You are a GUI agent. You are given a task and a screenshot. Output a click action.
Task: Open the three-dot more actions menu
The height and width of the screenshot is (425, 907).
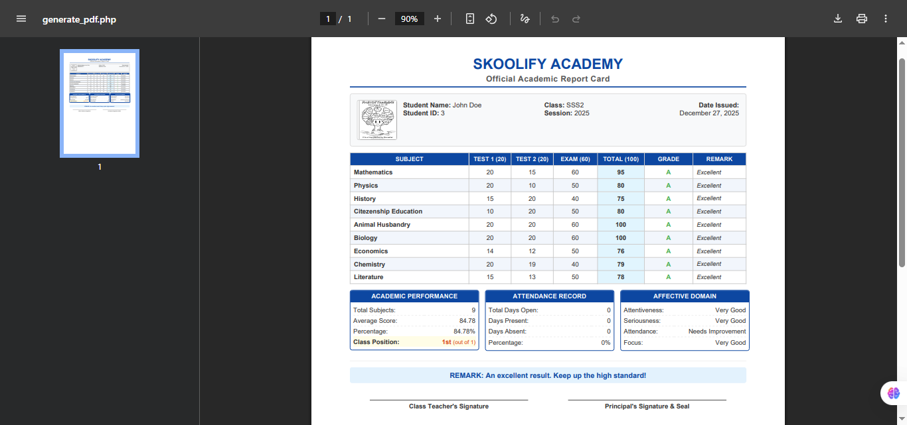point(886,19)
